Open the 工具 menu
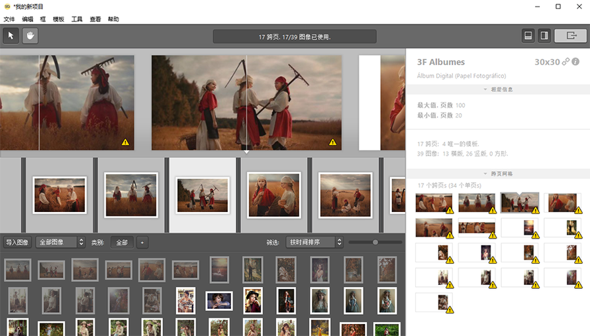This screenshot has width=590, height=336. [77, 19]
